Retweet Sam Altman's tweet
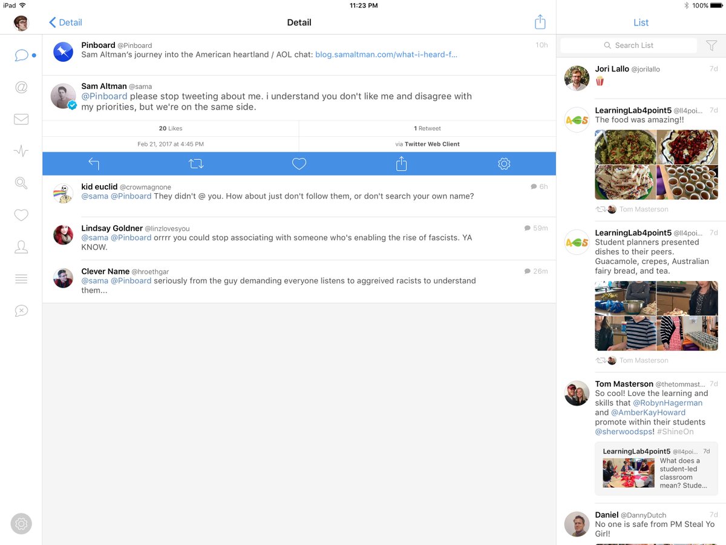This screenshot has height=545, width=726. coord(196,163)
